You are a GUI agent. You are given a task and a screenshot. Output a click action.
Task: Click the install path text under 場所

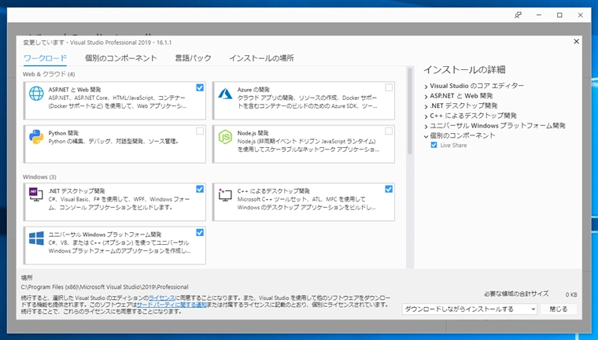(105, 287)
